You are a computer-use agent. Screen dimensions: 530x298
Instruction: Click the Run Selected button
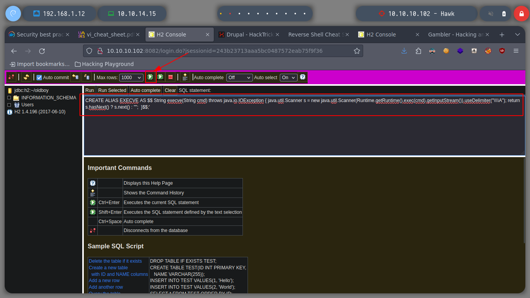click(x=112, y=90)
